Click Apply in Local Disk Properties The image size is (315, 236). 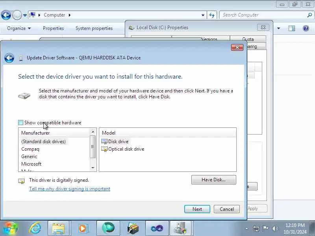257,208
